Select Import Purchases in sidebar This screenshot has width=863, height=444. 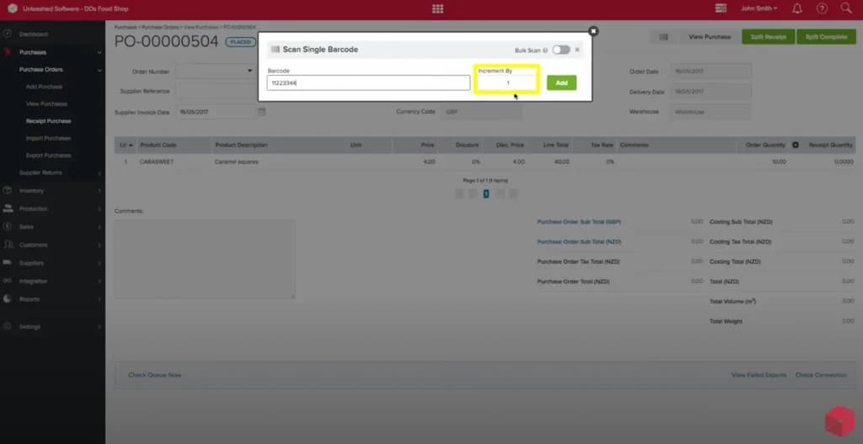click(48, 138)
